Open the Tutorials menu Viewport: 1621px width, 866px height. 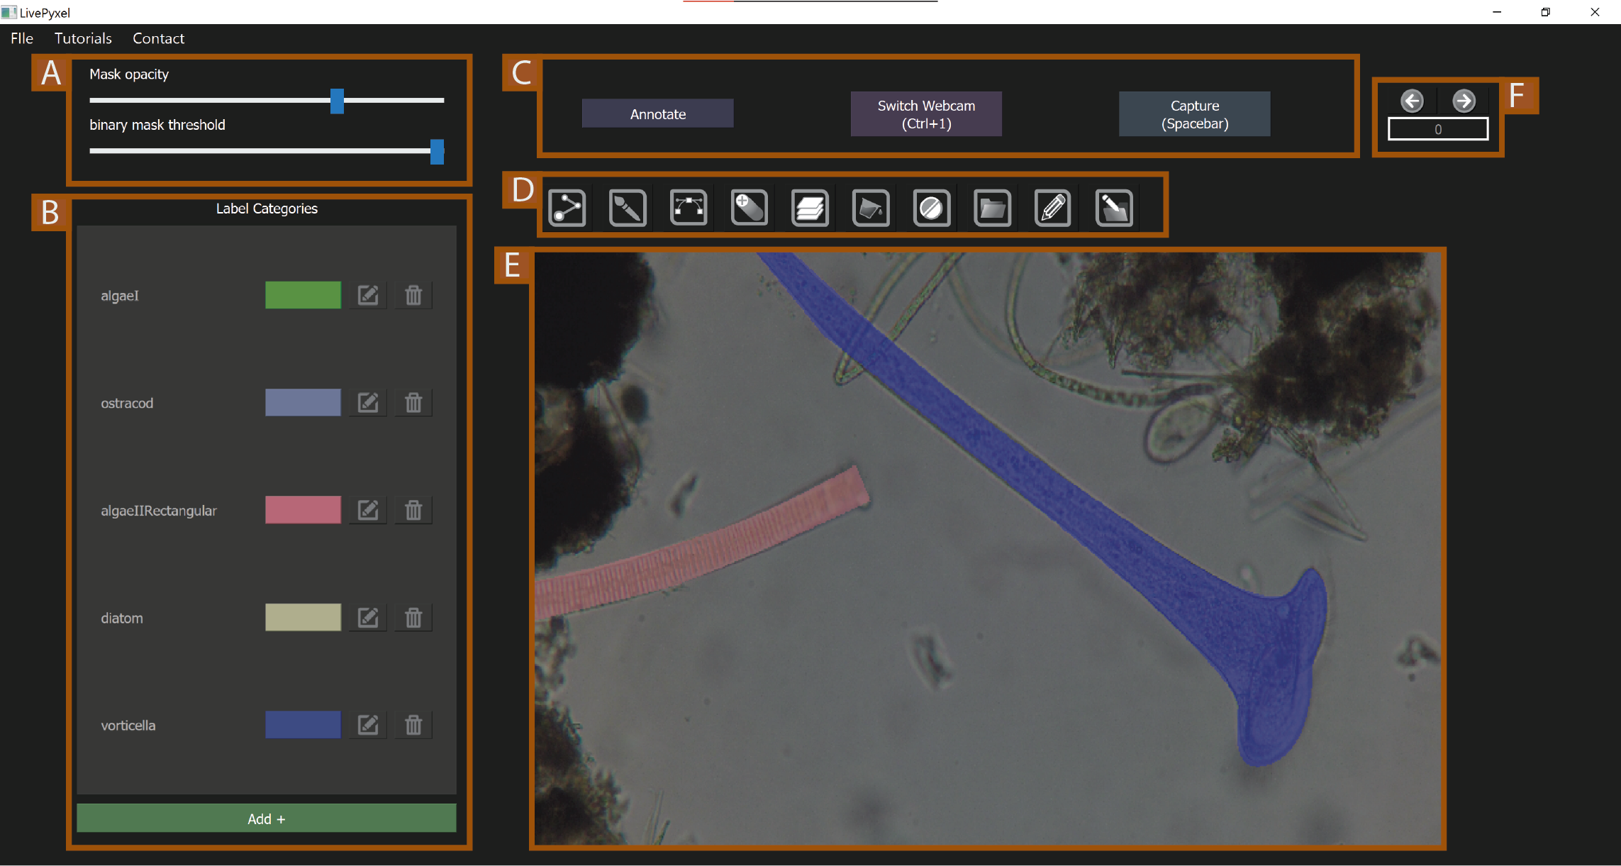pyautogui.click(x=83, y=38)
